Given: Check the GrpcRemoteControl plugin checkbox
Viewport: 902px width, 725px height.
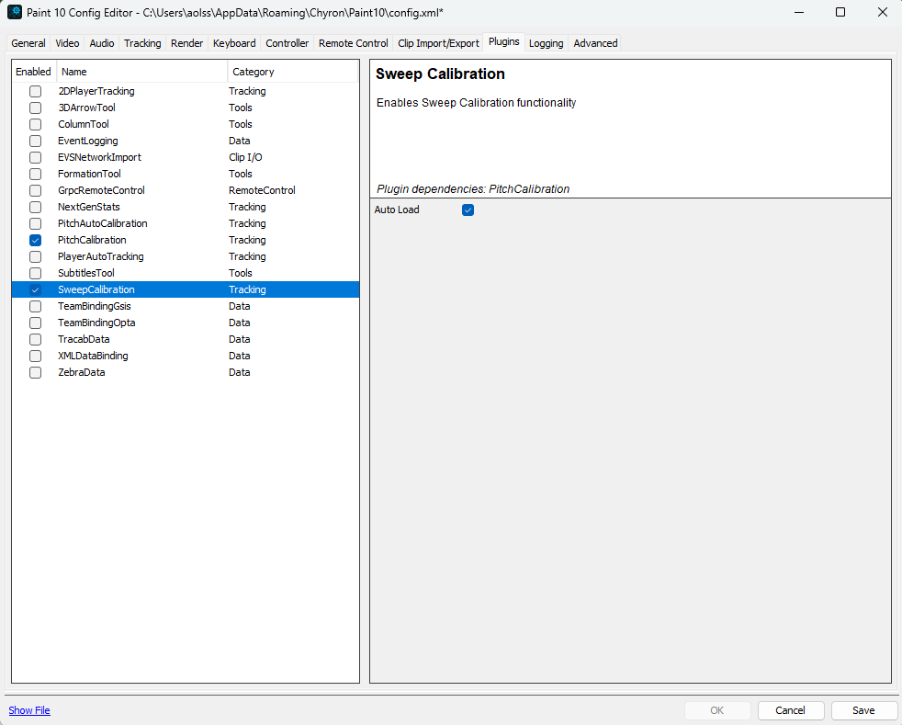Looking at the screenshot, I should [35, 190].
